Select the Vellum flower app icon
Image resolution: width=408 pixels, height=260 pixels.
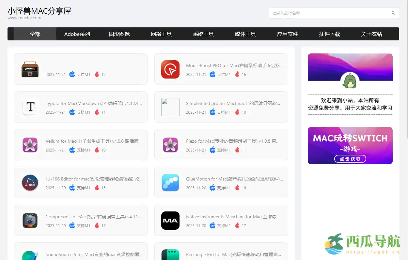click(30, 145)
